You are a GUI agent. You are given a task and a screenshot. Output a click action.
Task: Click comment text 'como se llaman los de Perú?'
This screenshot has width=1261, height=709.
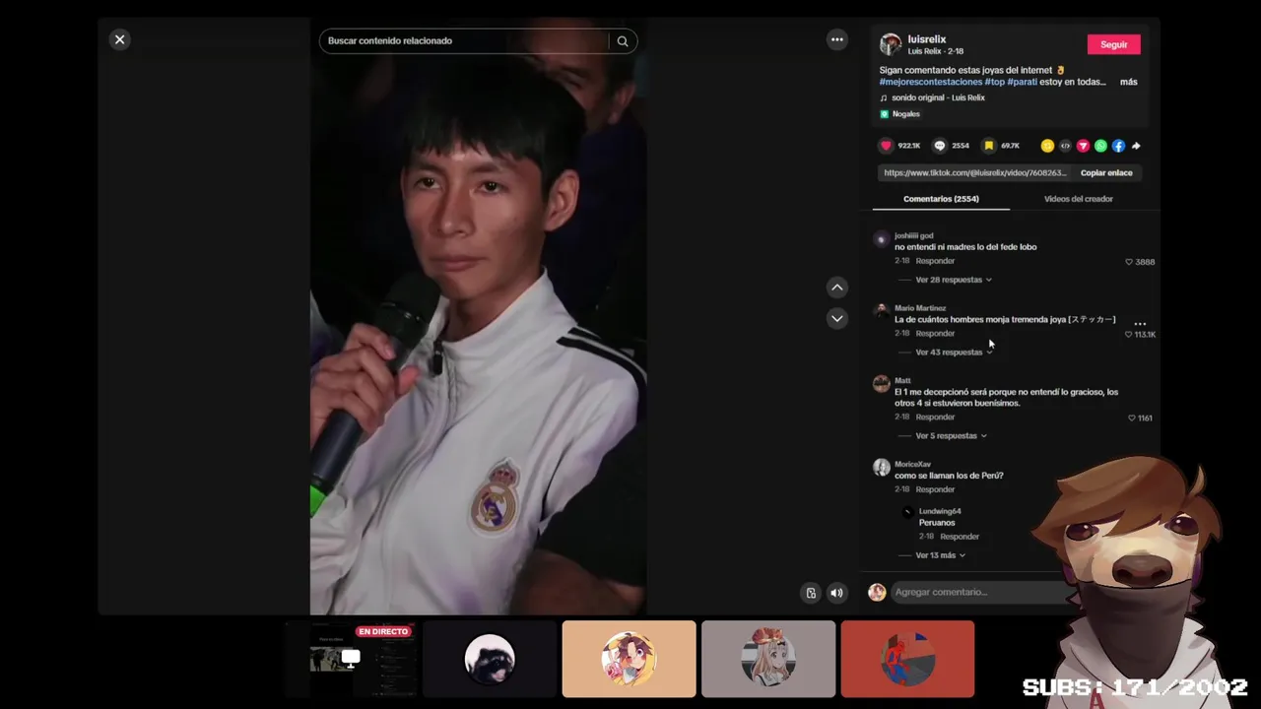point(949,476)
